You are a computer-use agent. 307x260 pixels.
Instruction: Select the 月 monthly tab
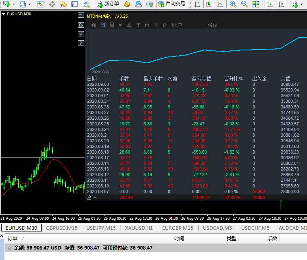120,25
